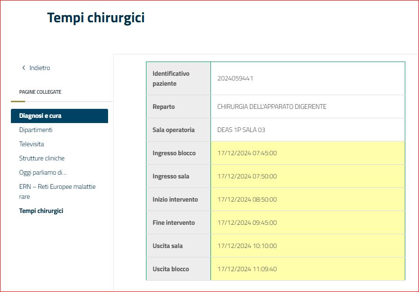The height and width of the screenshot is (292, 419).
Task: Select the Tempi chirurgici sidebar entry
Action: (x=42, y=211)
